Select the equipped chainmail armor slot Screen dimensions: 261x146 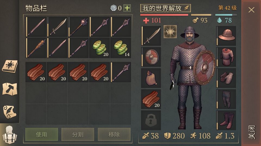pos(226,57)
